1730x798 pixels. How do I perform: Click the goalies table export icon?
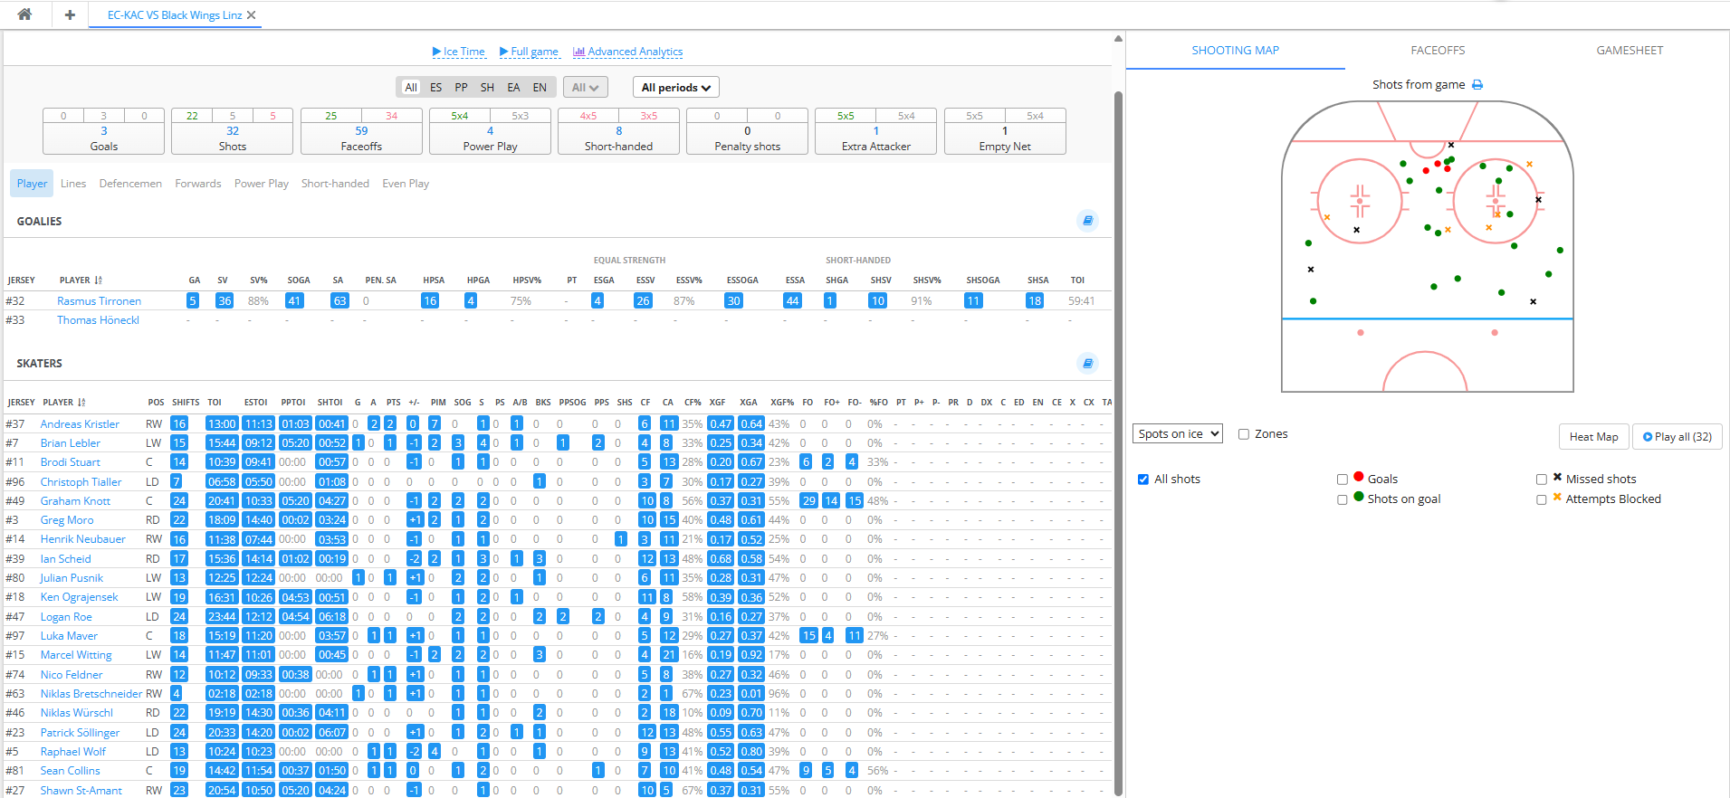click(x=1087, y=221)
